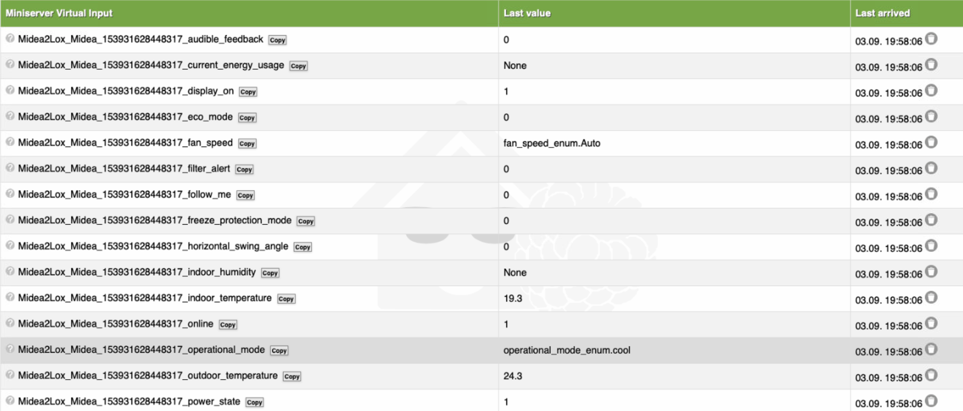Click help icon beside horizontal_swing_angle
963x411 pixels.
(x=10, y=245)
